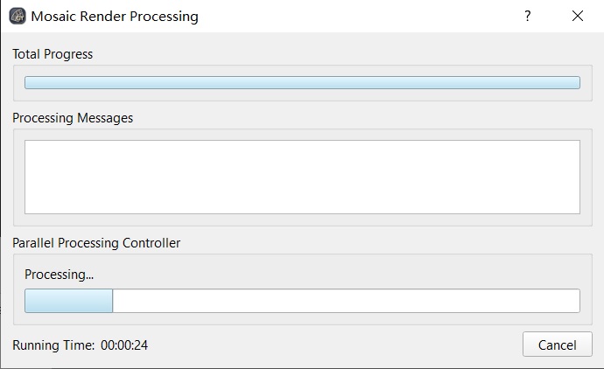Close the Mosaic Render Processing dialog

coord(578,16)
